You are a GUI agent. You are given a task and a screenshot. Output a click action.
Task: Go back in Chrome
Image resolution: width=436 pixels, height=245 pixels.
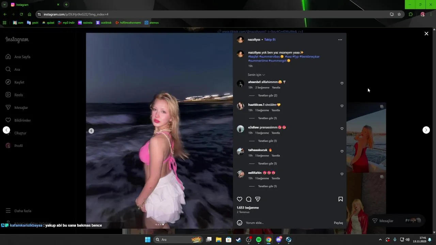click(x=5, y=14)
